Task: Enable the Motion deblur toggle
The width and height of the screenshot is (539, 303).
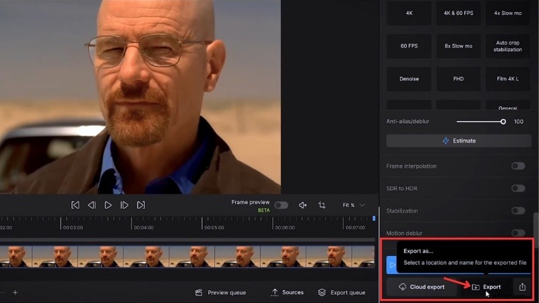Action: [518, 233]
